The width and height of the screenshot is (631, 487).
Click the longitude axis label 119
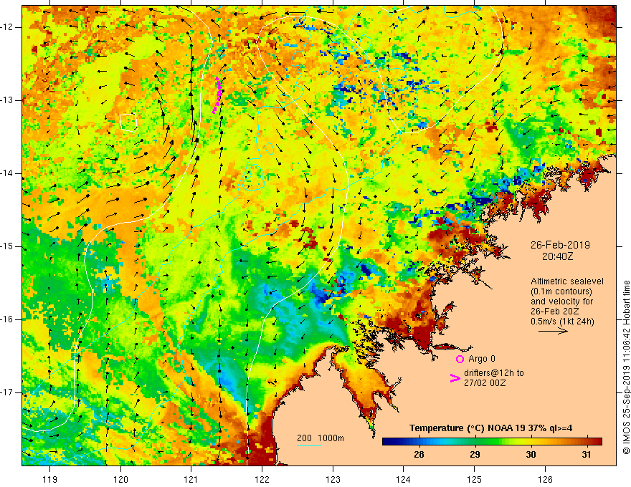pos(50,479)
